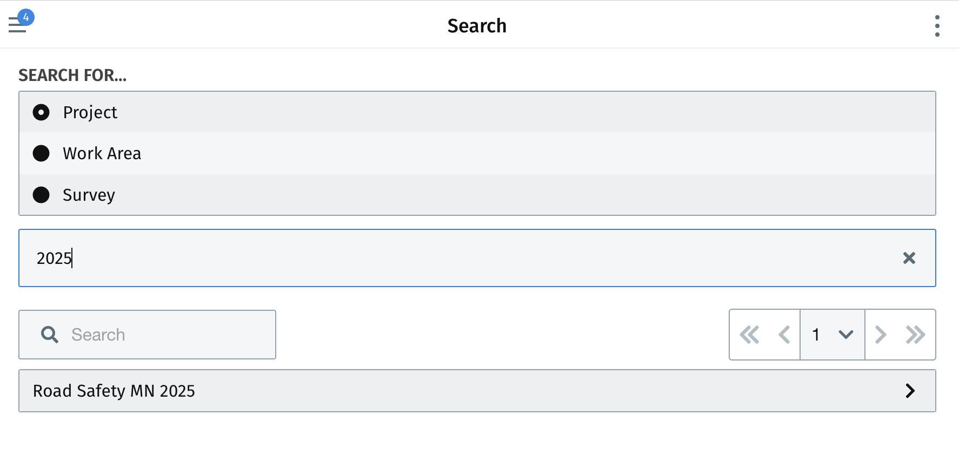Viewport: 959px width, 476px height.
Task: Clear the 2025 search text
Action: (909, 258)
